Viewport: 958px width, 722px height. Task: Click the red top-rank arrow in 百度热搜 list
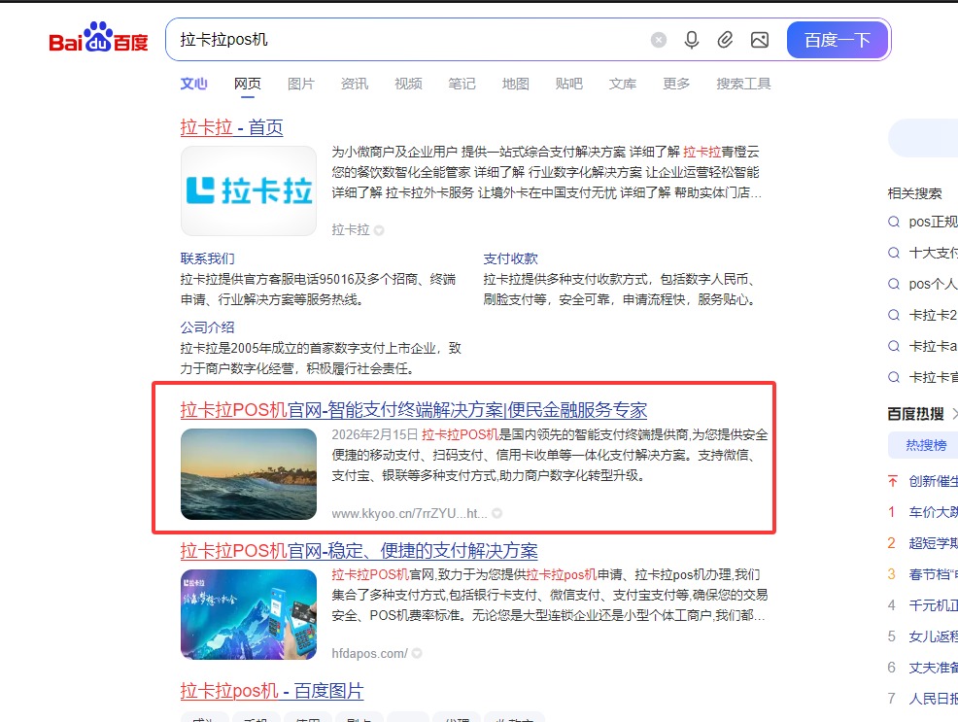click(x=891, y=481)
